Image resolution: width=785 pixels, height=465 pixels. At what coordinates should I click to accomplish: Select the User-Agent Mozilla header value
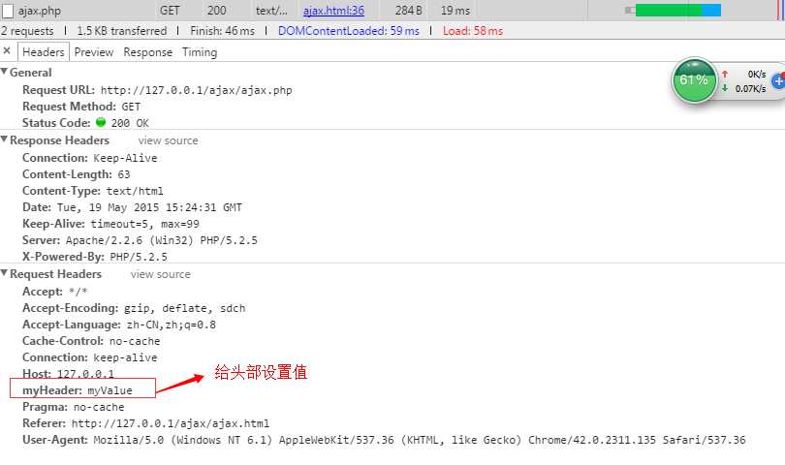tap(420, 440)
